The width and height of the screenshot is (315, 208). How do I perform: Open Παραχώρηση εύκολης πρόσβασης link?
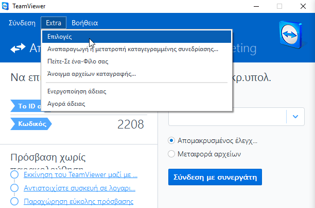point(79,201)
